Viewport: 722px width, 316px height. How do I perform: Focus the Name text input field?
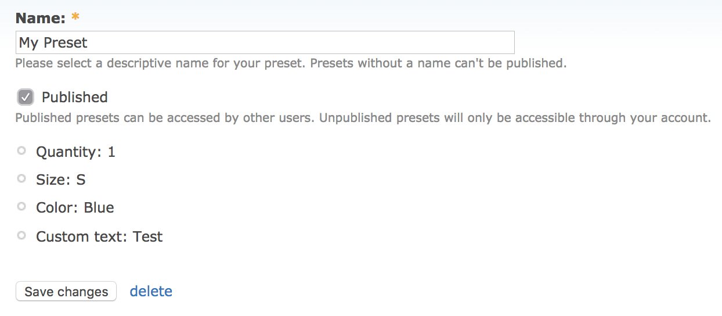[290, 42]
